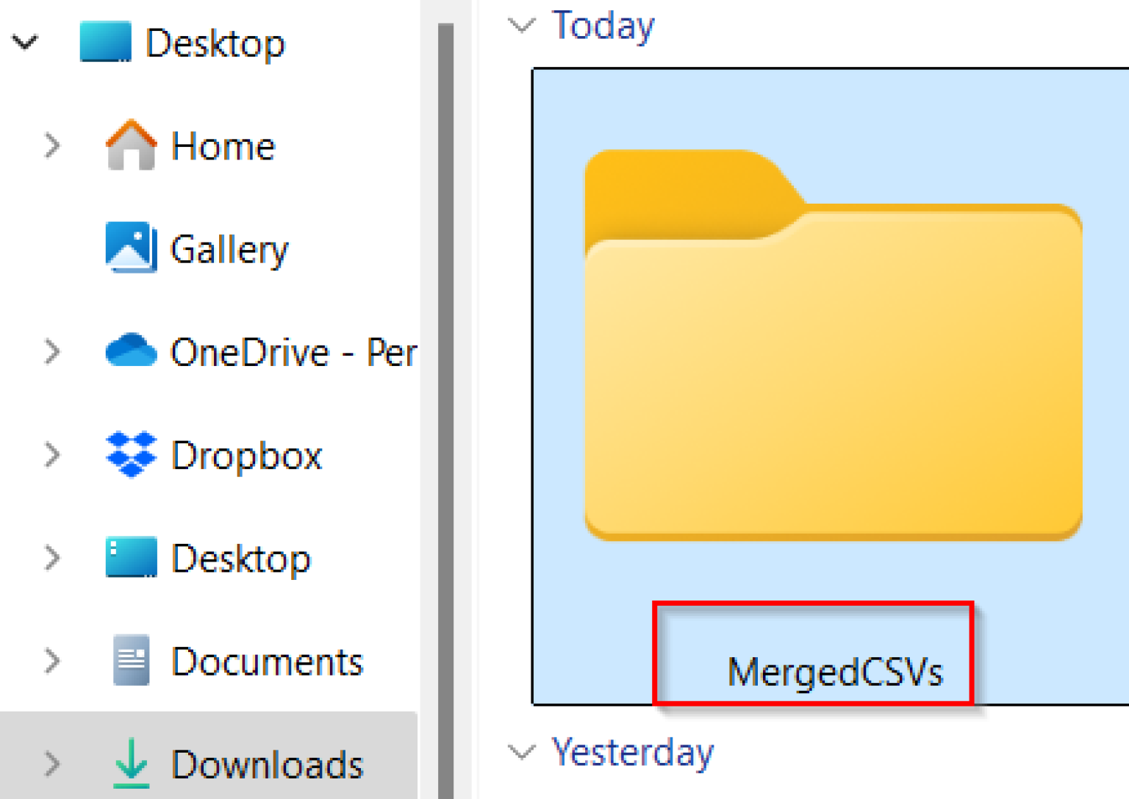Select the Home icon in navigation pane
The height and width of the screenshot is (799, 1129).
131,145
